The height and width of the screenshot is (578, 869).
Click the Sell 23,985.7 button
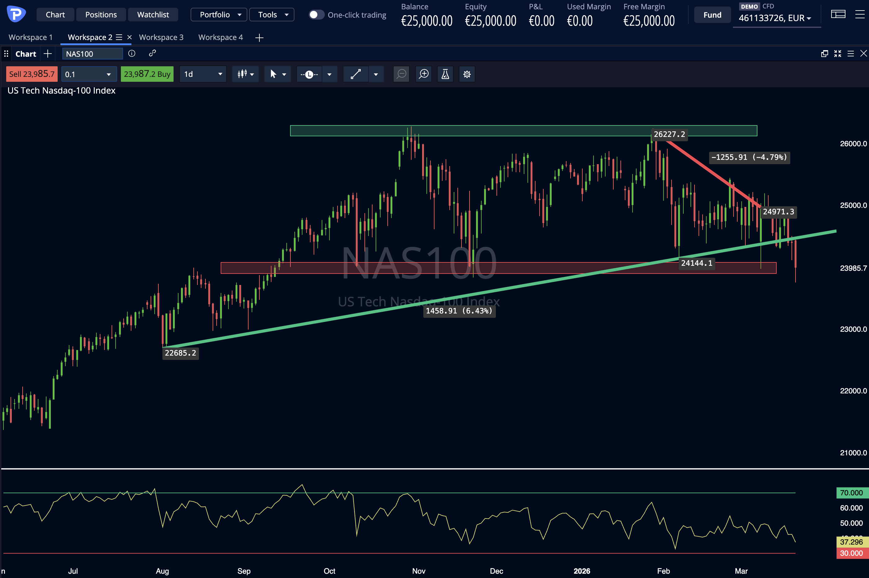click(31, 74)
